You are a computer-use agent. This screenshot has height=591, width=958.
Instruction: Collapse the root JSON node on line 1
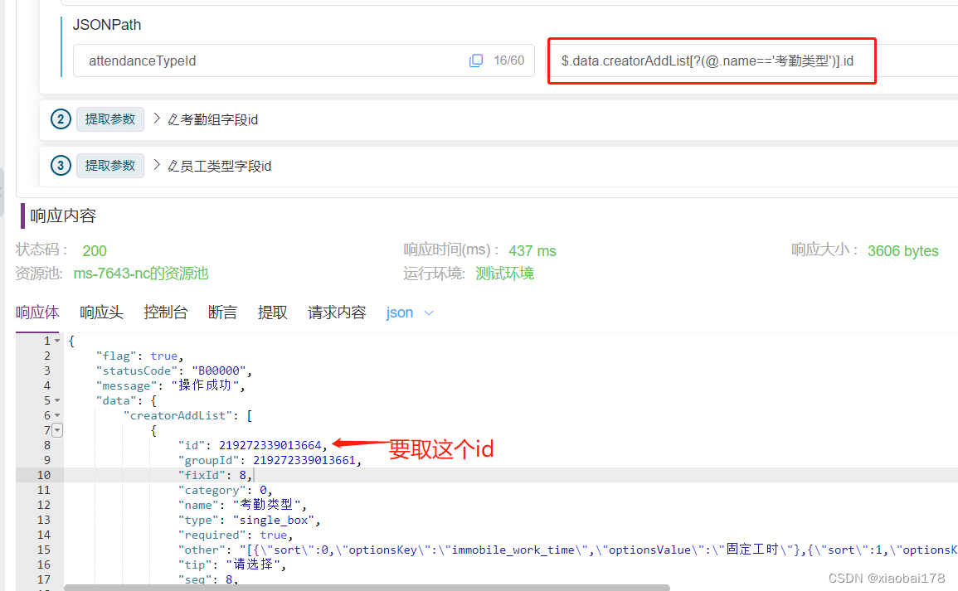(56, 340)
